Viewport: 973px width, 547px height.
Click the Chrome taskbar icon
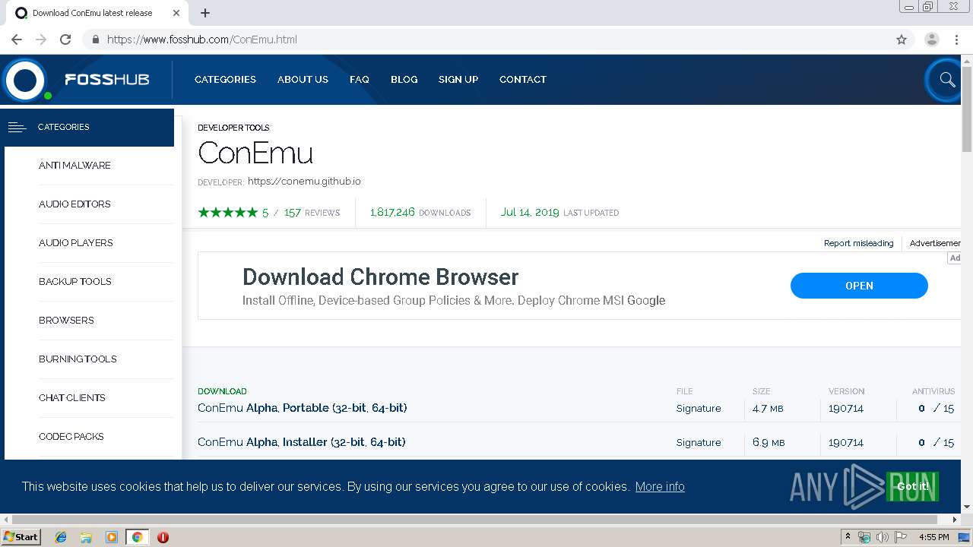click(x=137, y=537)
